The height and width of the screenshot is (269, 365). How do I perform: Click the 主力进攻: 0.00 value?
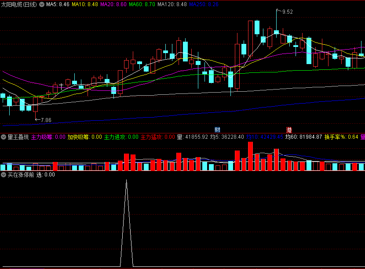[x=121, y=137]
